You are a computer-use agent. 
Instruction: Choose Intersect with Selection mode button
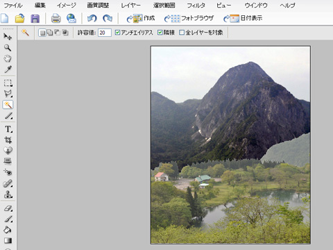65,33
